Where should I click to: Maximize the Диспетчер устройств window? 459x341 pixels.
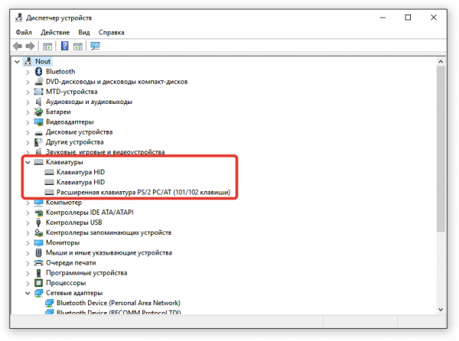(x=408, y=18)
